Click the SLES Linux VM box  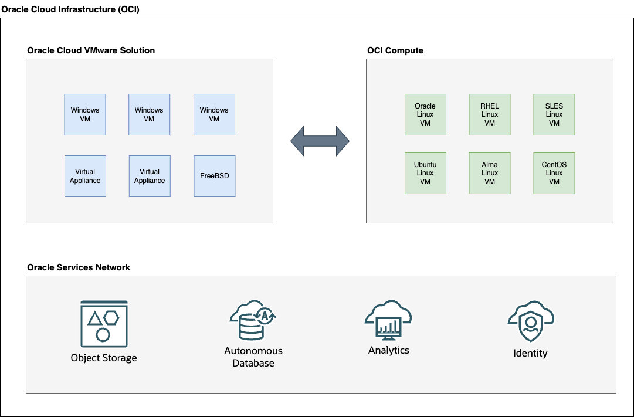[554, 114]
